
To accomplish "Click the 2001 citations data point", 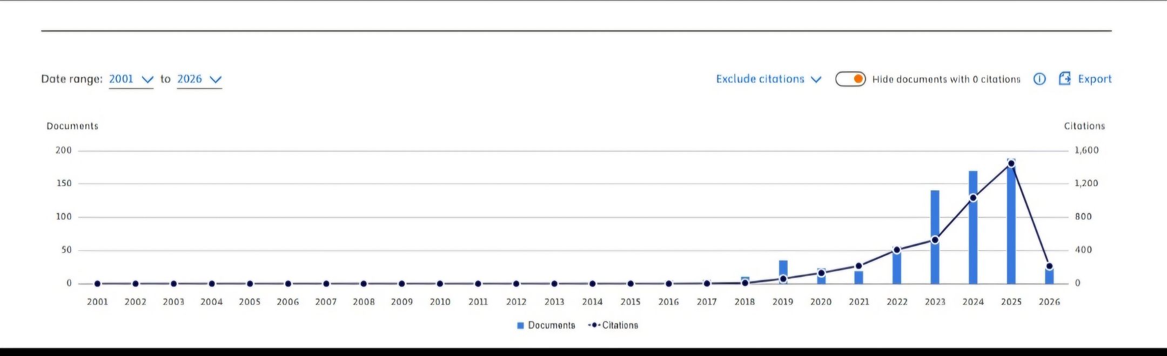I will click(x=97, y=284).
